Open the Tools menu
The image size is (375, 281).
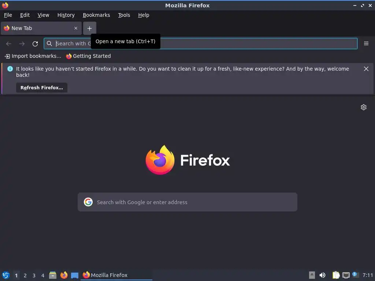pyautogui.click(x=124, y=15)
